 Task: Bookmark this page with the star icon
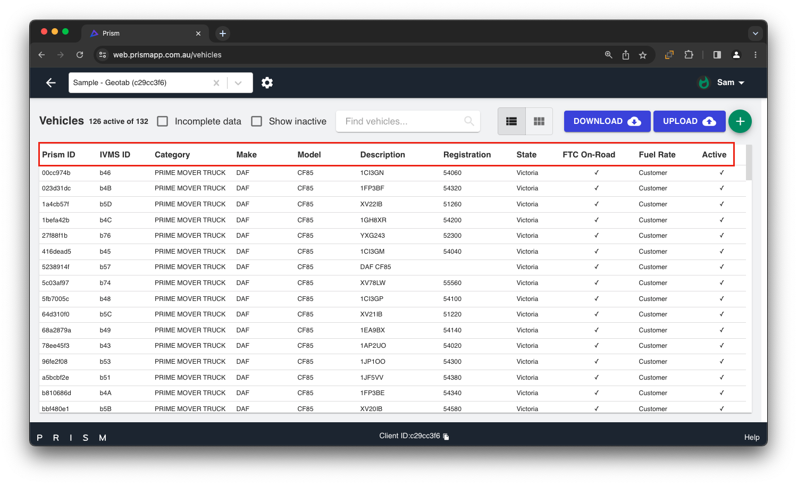click(x=643, y=55)
